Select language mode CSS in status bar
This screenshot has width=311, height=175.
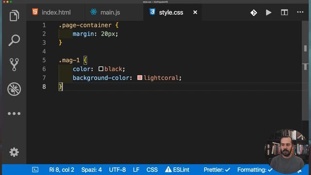[152, 170]
